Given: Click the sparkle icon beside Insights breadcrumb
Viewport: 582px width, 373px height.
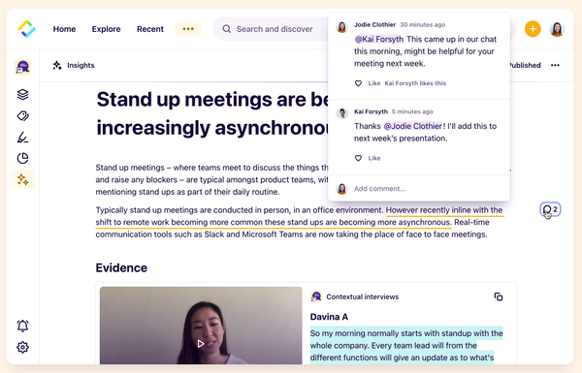Looking at the screenshot, I should [x=57, y=65].
